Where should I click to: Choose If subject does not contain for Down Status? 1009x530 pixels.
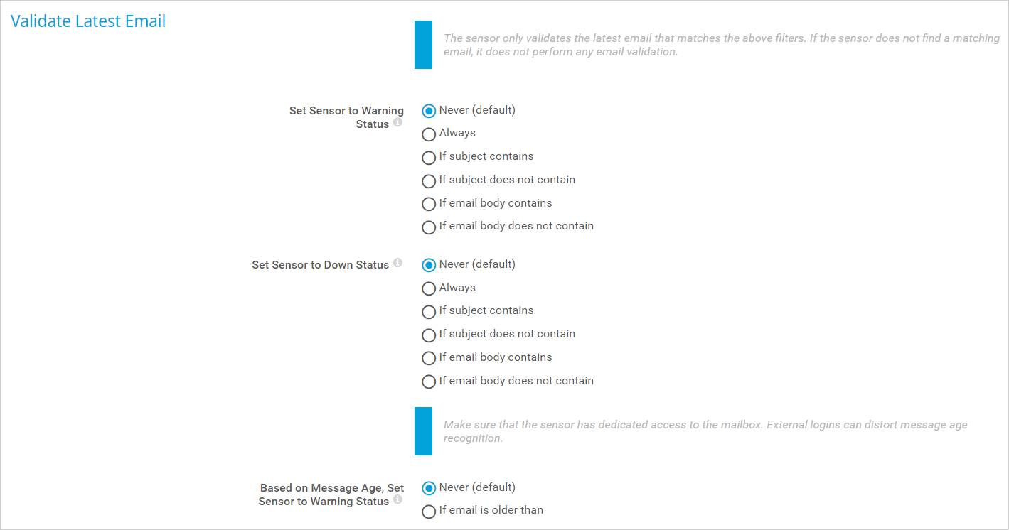429,335
